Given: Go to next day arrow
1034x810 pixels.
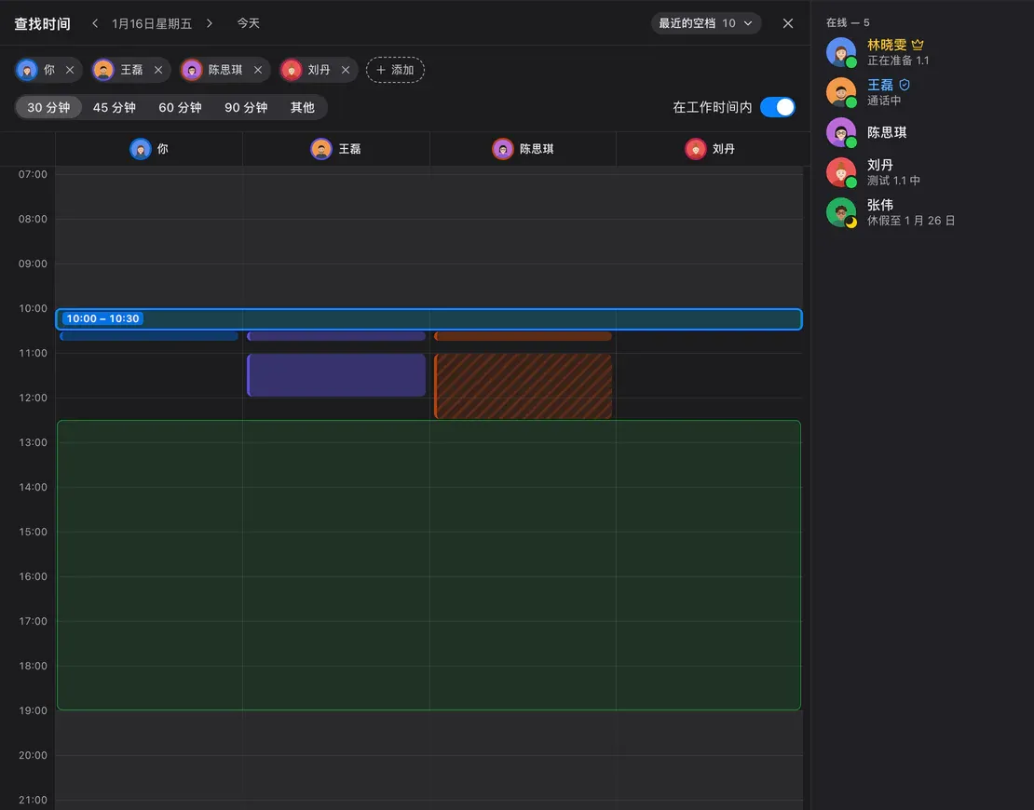Looking at the screenshot, I should pyautogui.click(x=209, y=23).
